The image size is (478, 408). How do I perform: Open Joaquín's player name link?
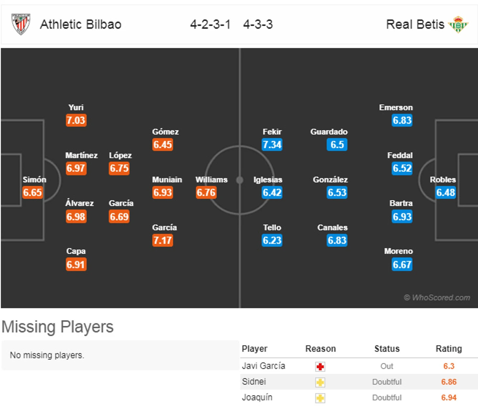point(257,397)
